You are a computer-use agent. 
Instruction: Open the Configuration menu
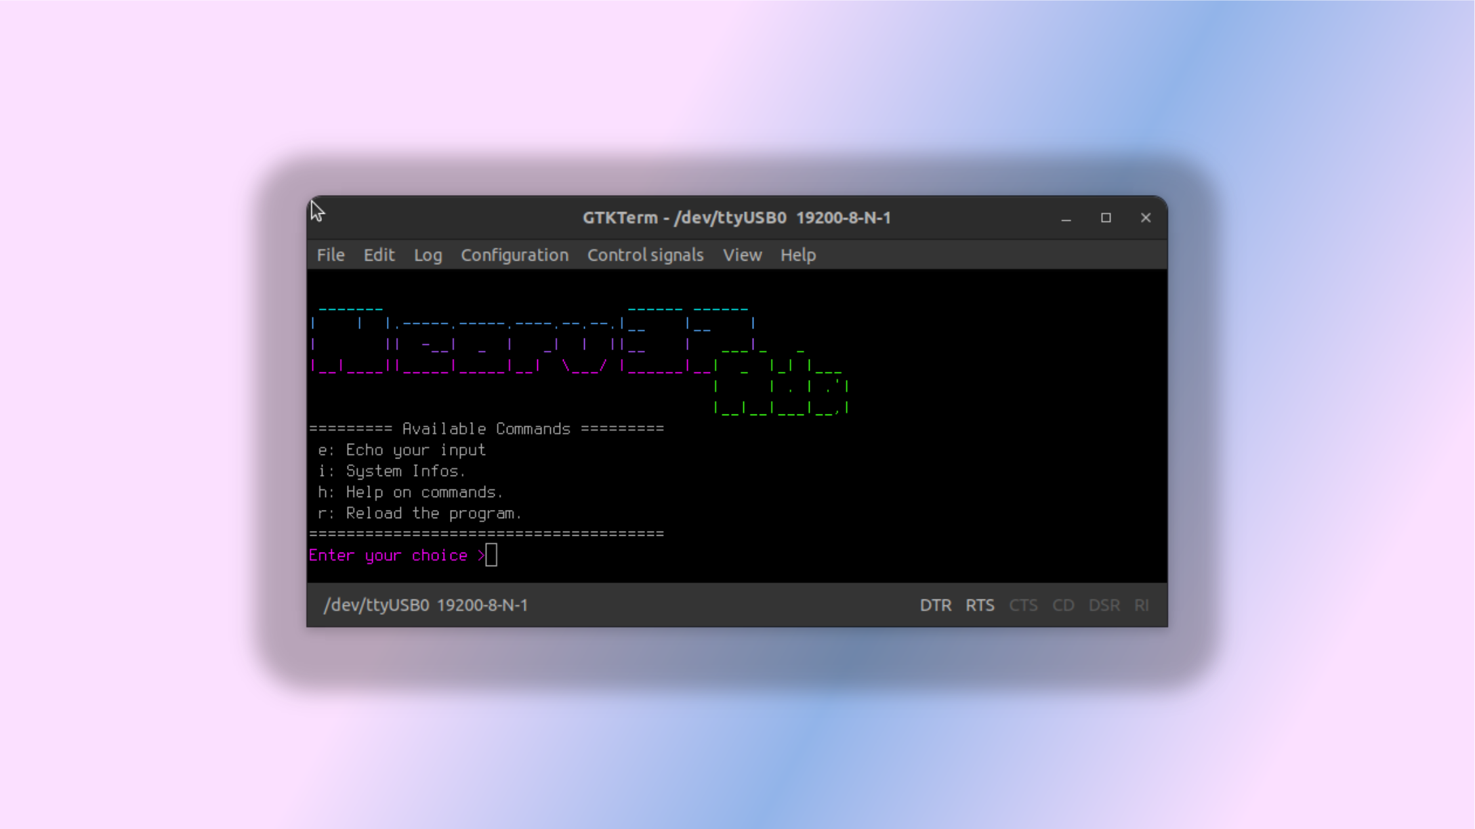click(514, 255)
